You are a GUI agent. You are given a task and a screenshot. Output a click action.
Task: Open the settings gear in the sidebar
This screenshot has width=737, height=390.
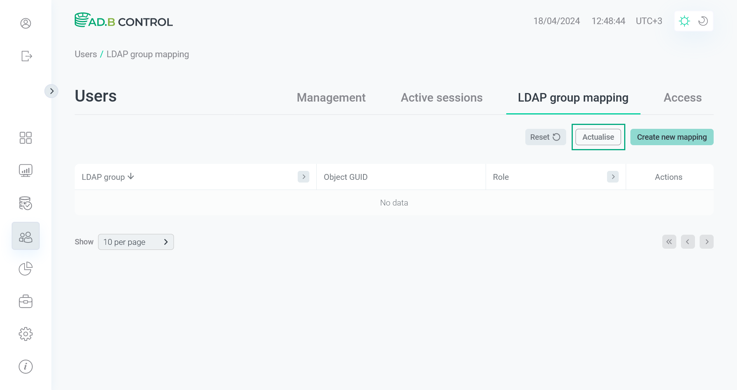(26, 334)
